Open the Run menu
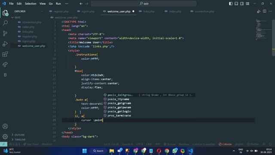 coord(58,3)
